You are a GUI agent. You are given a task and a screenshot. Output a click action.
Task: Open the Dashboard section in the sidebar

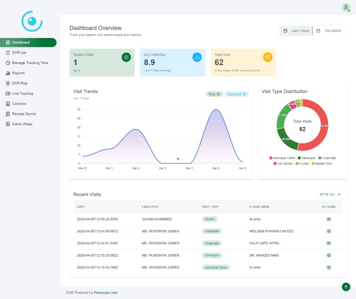[21, 42]
